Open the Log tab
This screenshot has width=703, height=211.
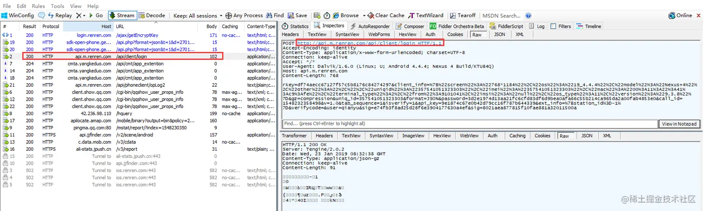(537, 26)
